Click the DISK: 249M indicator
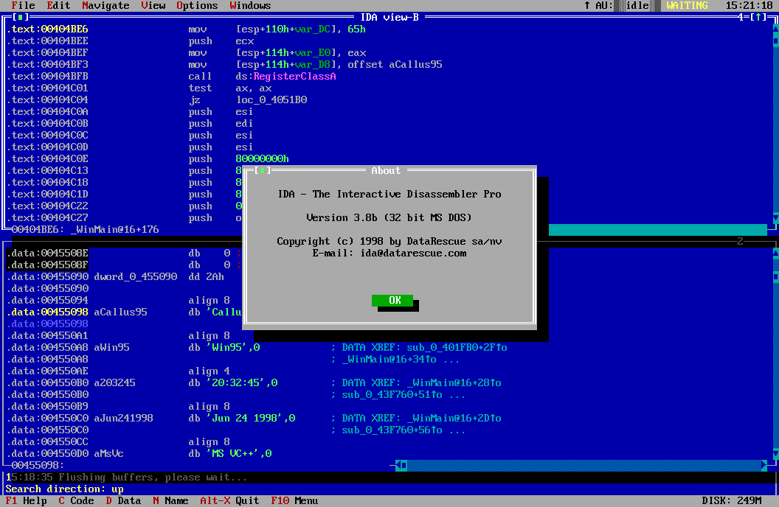Image resolution: width=779 pixels, height=507 pixels. 731,500
